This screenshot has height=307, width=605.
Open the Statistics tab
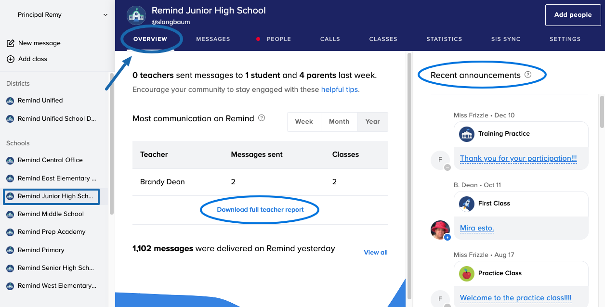point(444,39)
